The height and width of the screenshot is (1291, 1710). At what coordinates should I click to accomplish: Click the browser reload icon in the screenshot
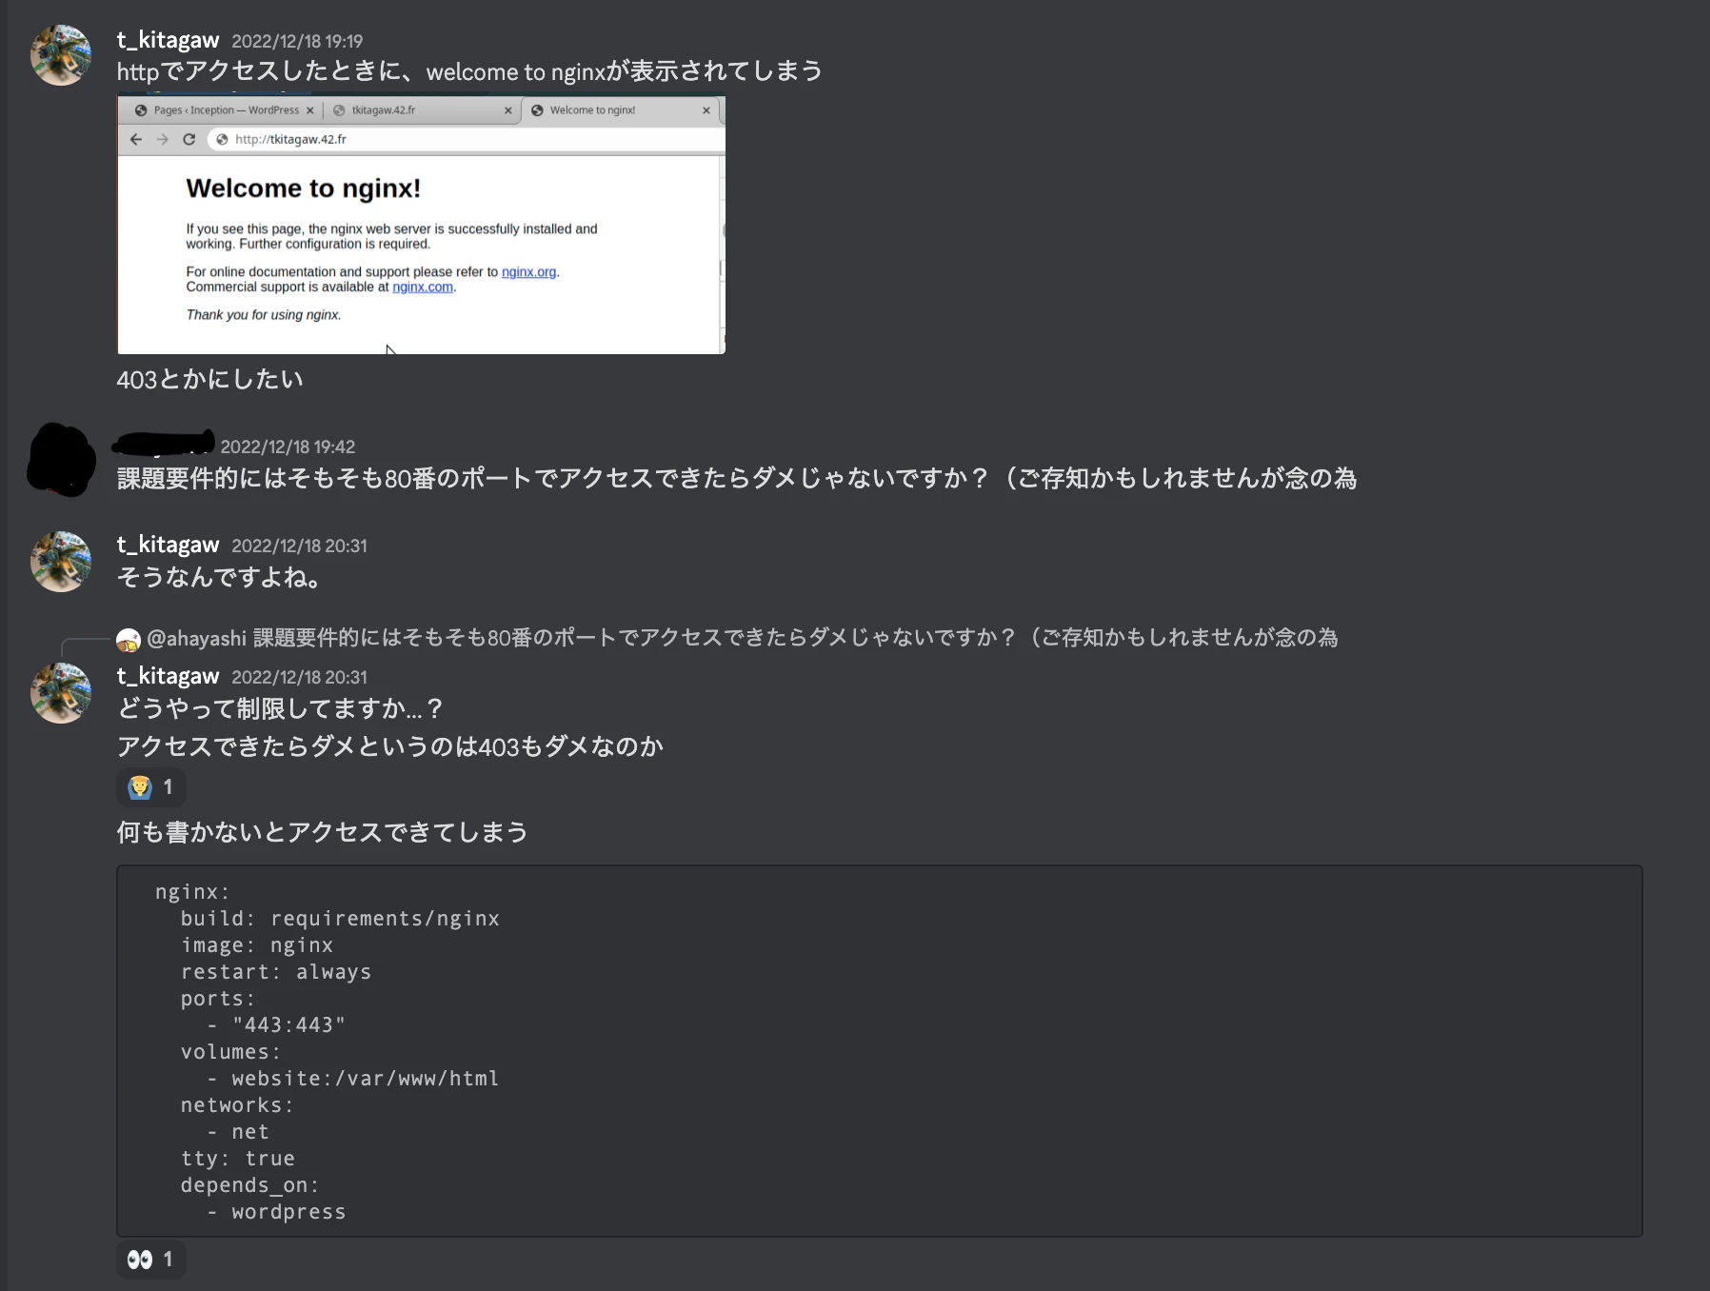189,139
